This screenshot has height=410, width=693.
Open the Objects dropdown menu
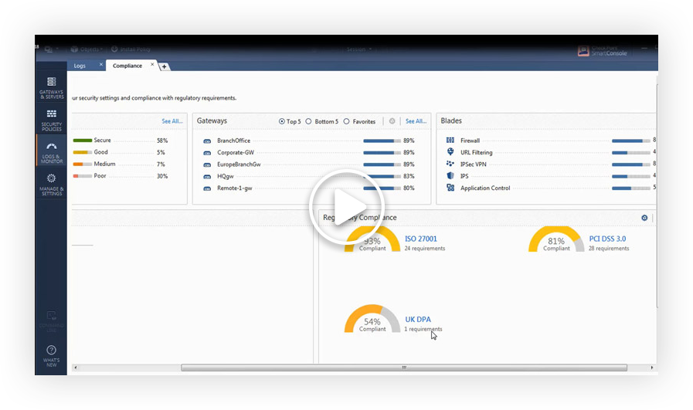(87, 49)
